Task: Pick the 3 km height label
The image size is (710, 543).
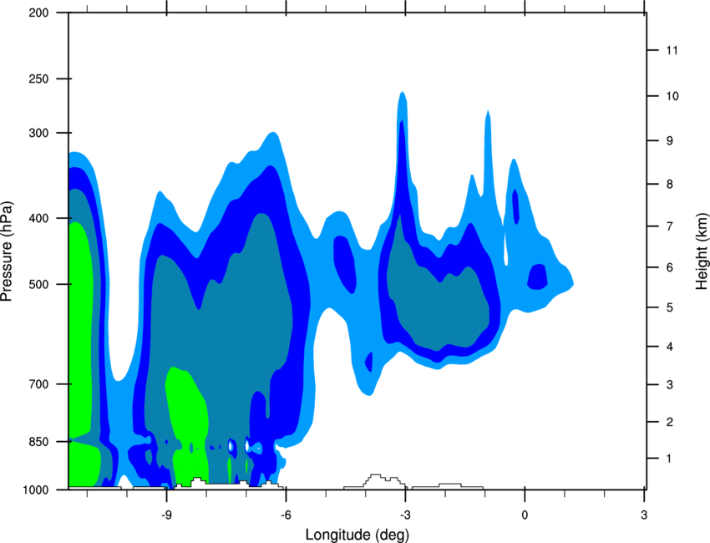Action: [x=669, y=385]
